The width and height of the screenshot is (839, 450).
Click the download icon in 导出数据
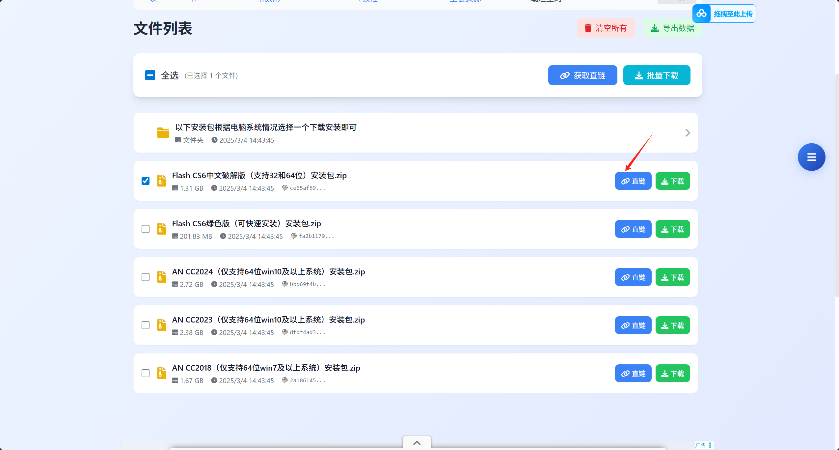click(x=655, y=28)
